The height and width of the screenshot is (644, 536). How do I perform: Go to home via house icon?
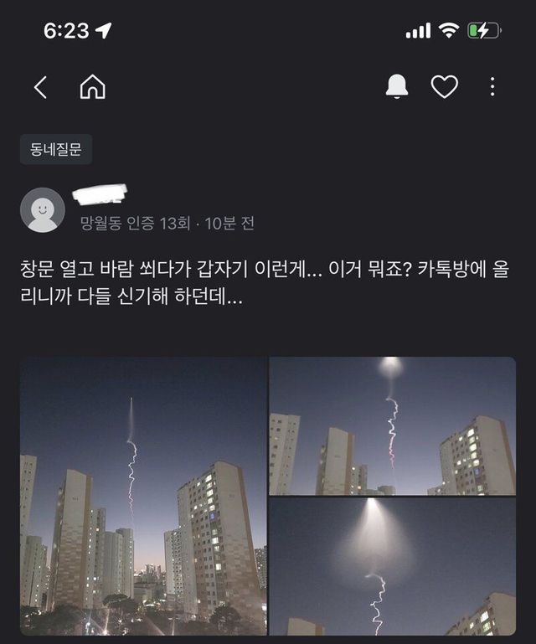point(92,86)
